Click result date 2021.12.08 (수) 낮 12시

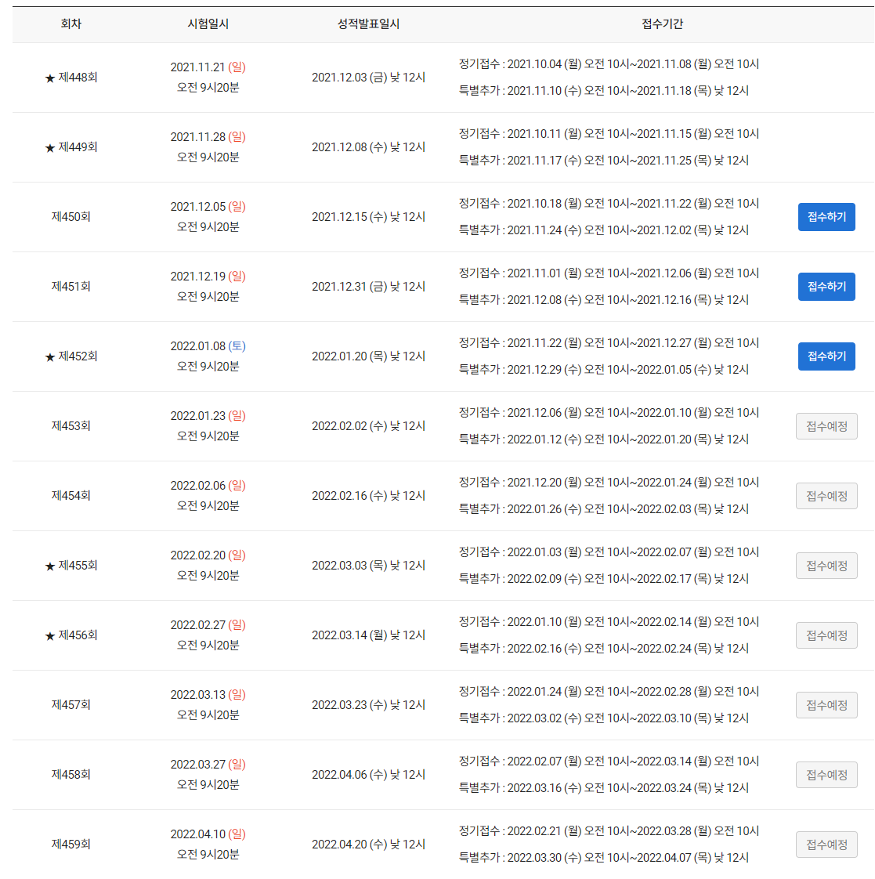pyautogui.click(x=368, y=146)
